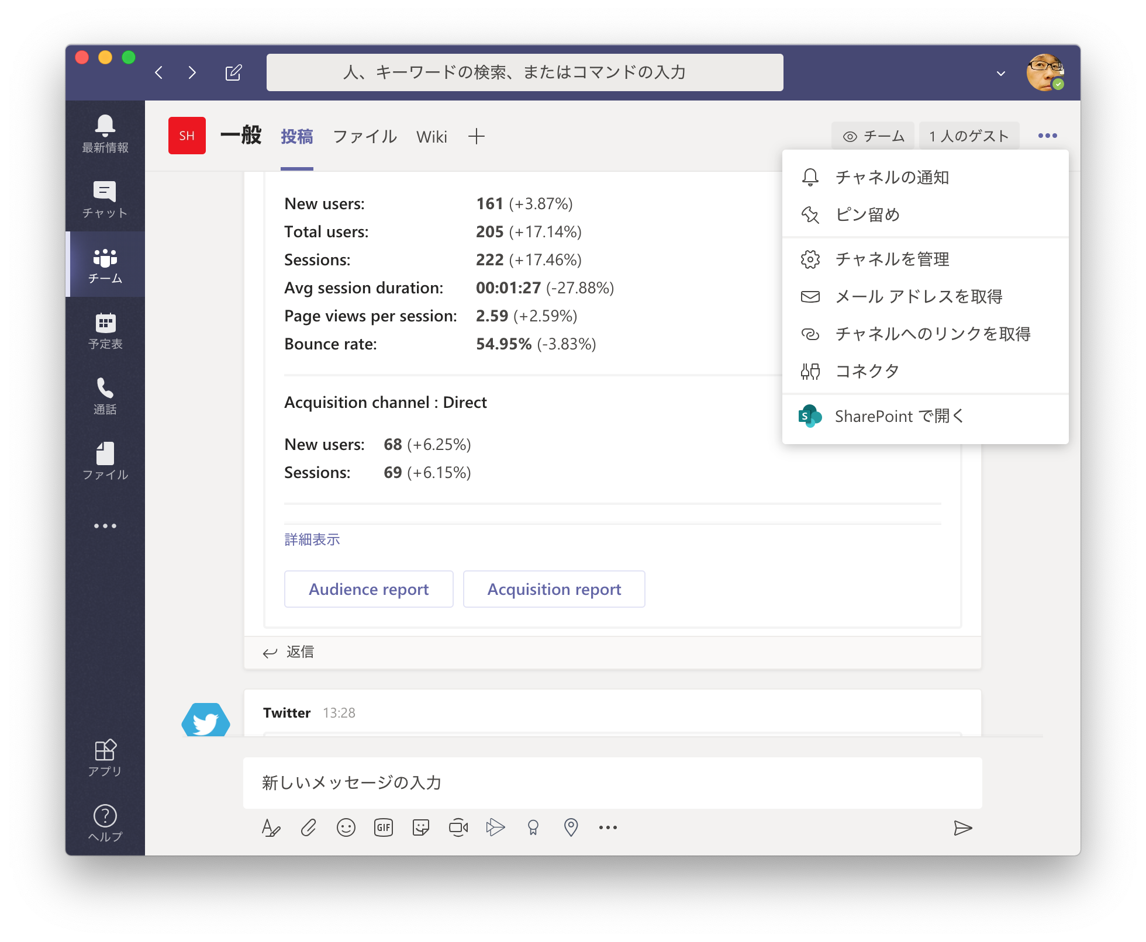This screenshot has width=1146, height=942.
Task: Open チャネルの通知 notification settings
Action: coord(892,177)
